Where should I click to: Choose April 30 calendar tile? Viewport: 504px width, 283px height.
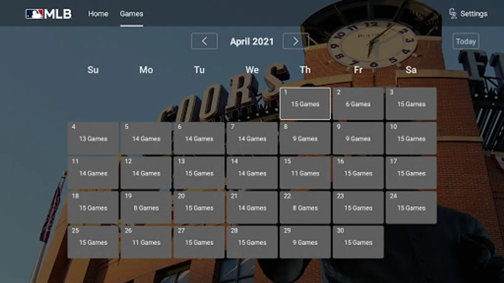click(x=358, y=242)
